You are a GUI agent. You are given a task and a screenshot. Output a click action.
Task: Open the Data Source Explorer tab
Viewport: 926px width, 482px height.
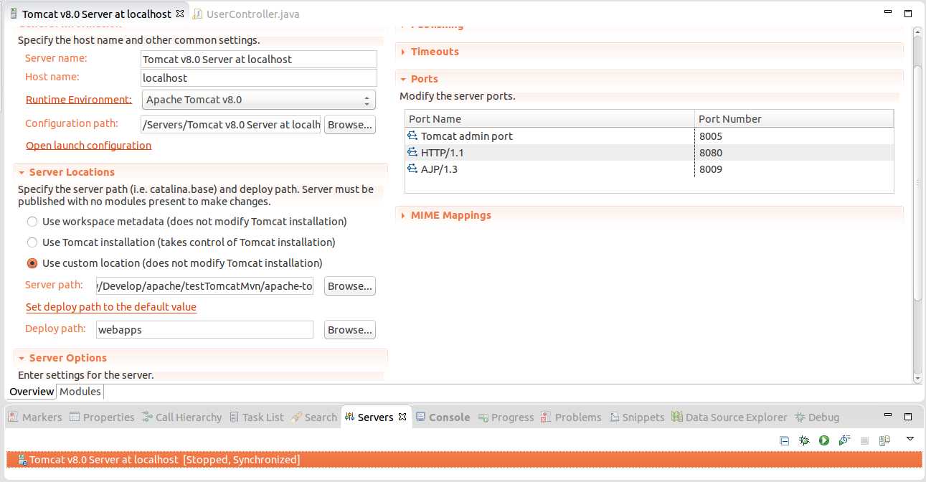coord(729,417)
